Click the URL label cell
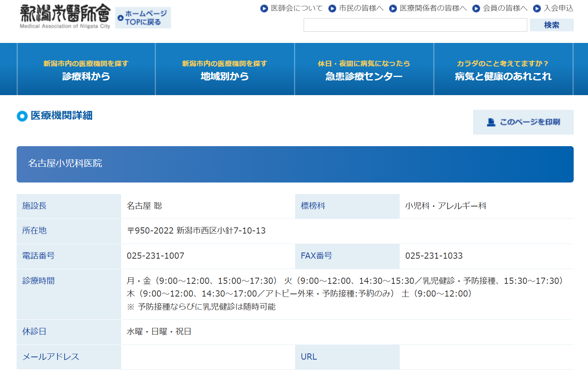The image size is (588, 377). pyautogui.click(x=347, y=357)
